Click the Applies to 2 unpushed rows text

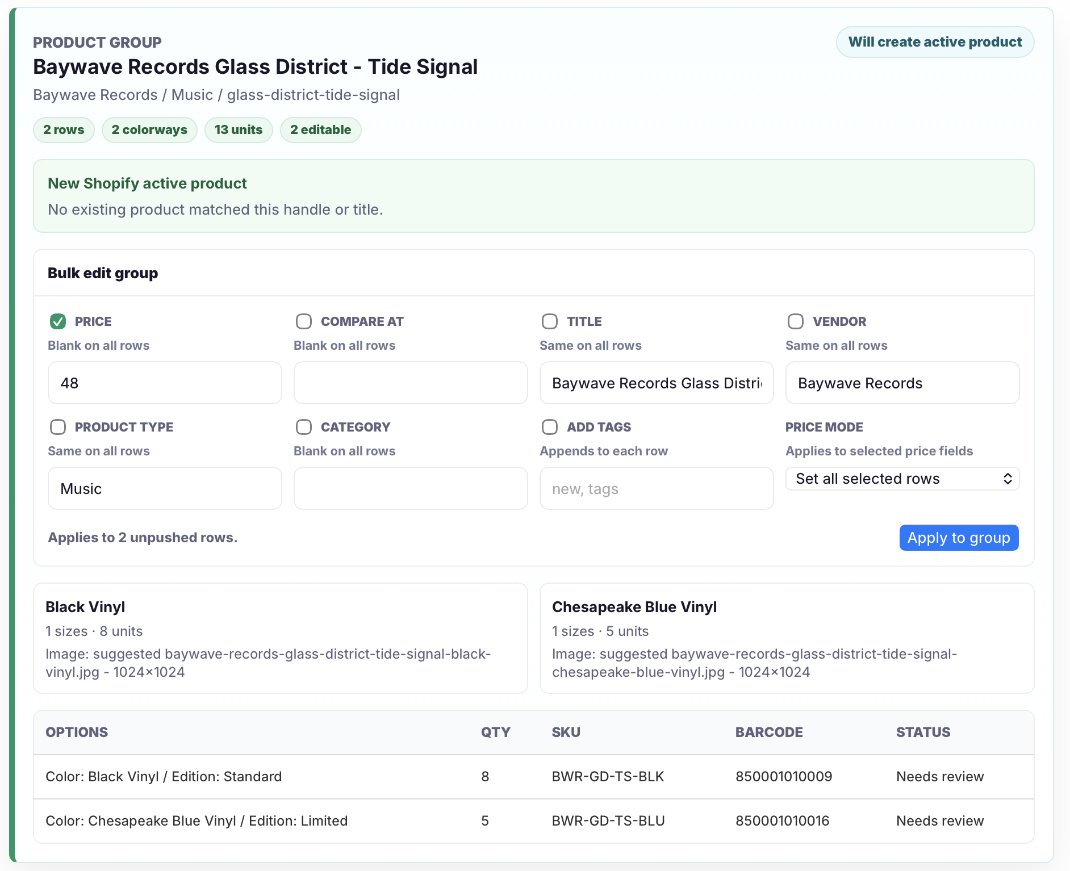coord(143,538)
